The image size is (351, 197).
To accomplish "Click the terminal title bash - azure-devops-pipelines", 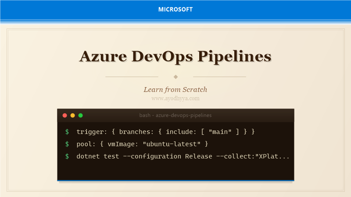I will pos(175,115).
